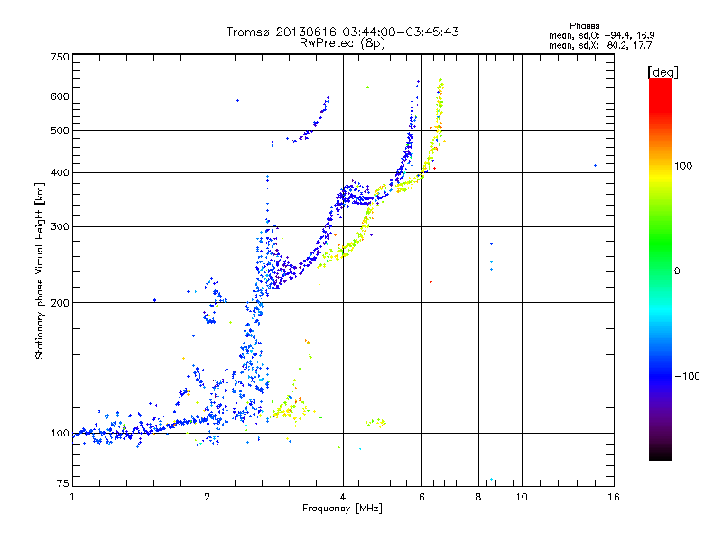This screenshot has height=541, width=722.
Task: Click x-axis tick label '1'
Action: click(72, 497)
